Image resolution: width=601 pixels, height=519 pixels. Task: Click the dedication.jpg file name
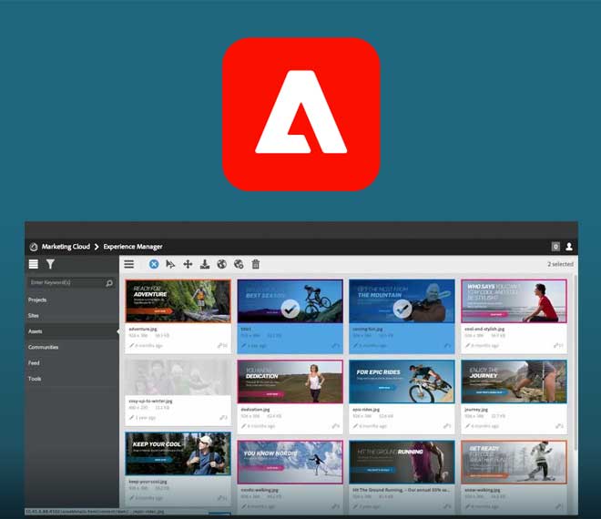tap(255, 410)
